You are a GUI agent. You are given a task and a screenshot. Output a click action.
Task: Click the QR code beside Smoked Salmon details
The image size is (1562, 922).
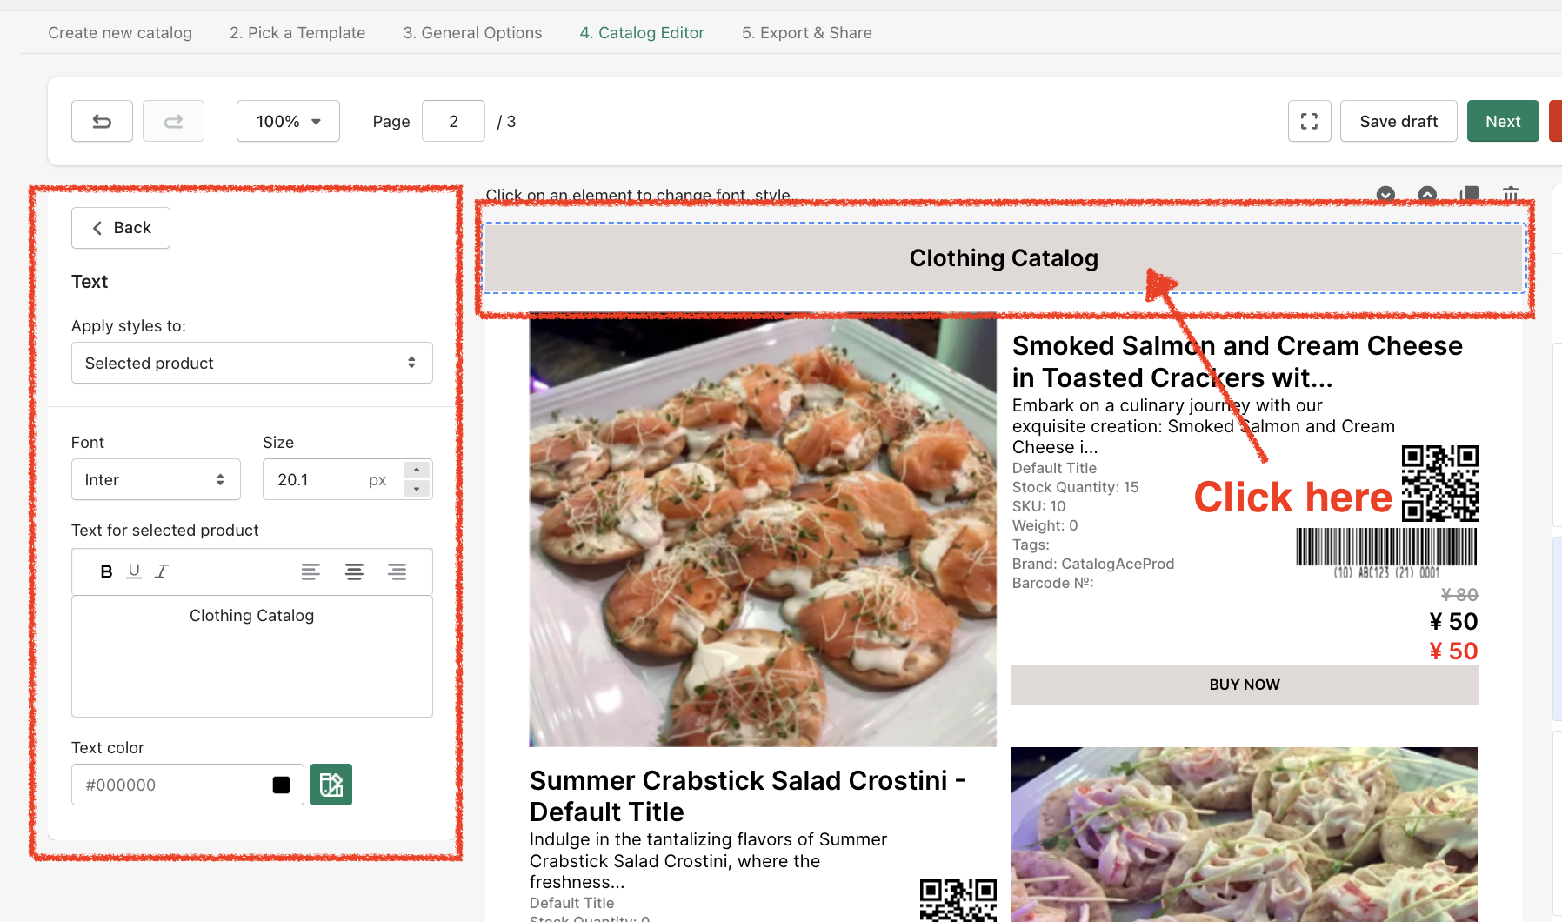pos(1440,484)
